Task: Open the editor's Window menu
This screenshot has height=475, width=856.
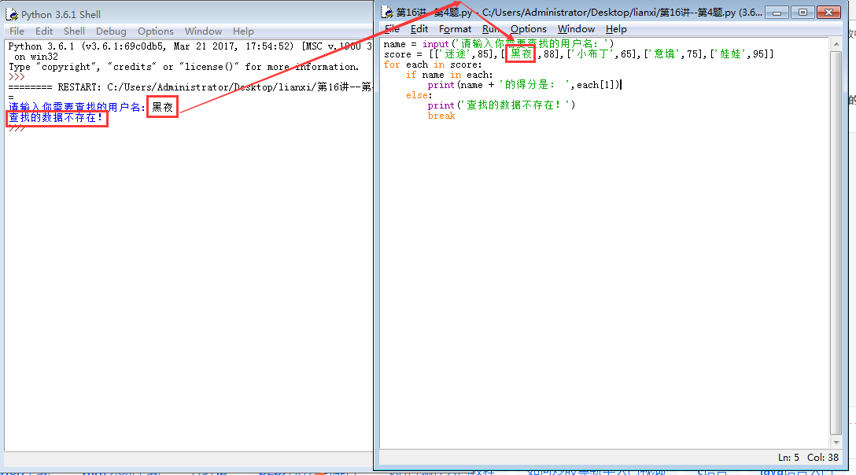Action: click(576, 29)
